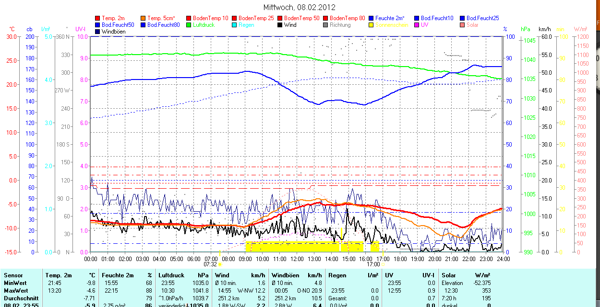Click the orange Temp. 5cm legend swatch
600x307 pixels.
pos(144,18)
